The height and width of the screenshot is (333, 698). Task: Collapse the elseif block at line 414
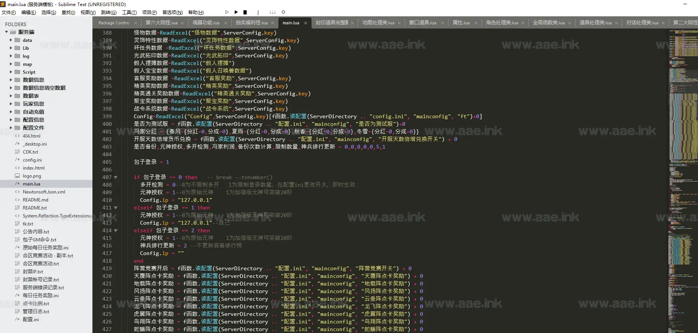116,231
